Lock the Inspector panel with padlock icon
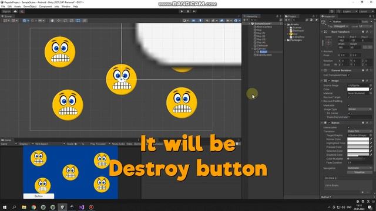The image size is (376, 211). tap(370, 16)
